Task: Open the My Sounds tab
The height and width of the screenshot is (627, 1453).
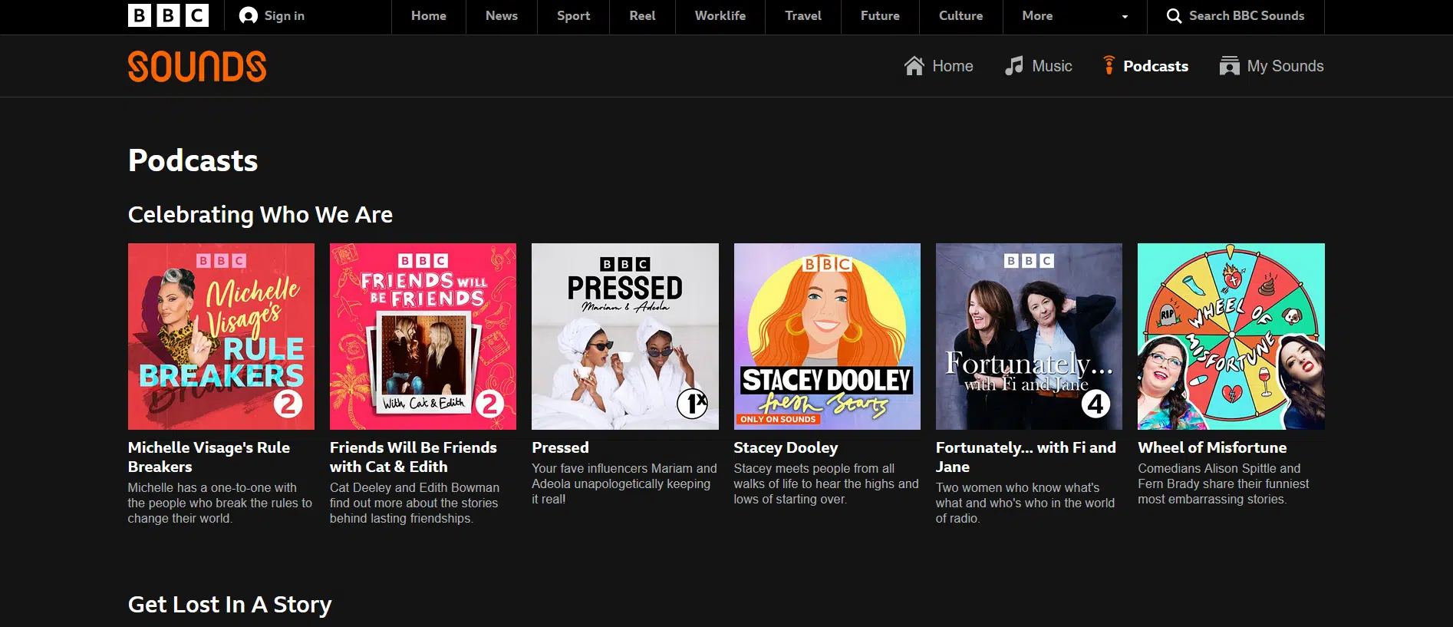Action: (x=1271, y=66)
